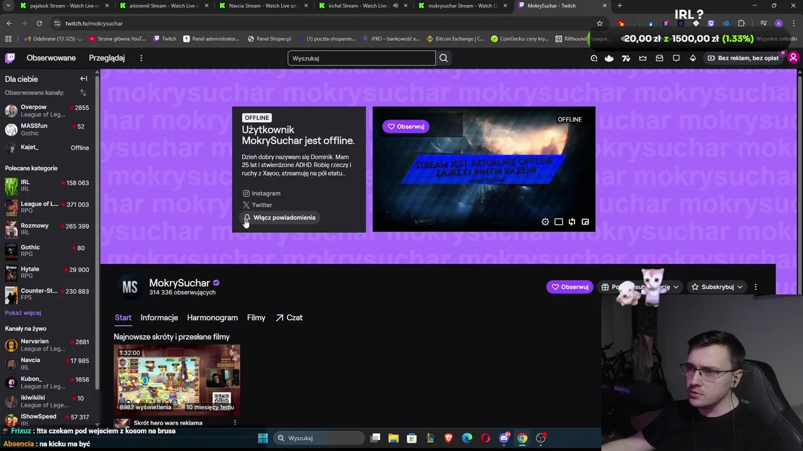Viewport: 803px width, 451px height.
Task: Open the Twitch bookmark in bookmarks bar
Action: 165,38
